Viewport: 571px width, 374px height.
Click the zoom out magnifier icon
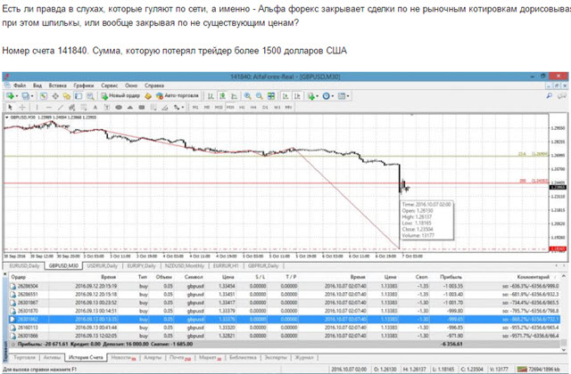[x=260, y=96]
